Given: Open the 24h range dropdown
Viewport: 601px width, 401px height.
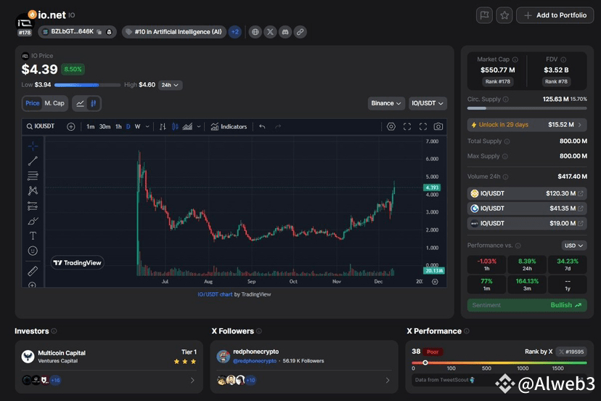Looking at the screenshot, I should pyautogui.click(x=170, y=85).
